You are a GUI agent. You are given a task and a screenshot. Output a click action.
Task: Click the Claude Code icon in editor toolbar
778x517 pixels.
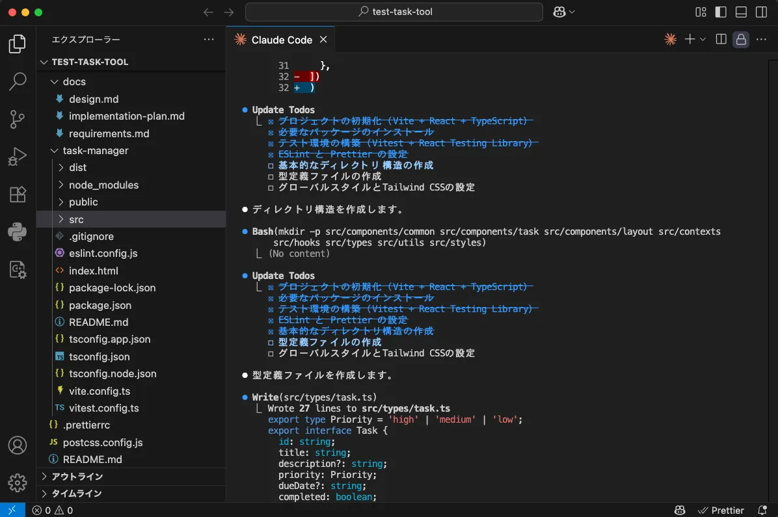(x=670, y=40)
